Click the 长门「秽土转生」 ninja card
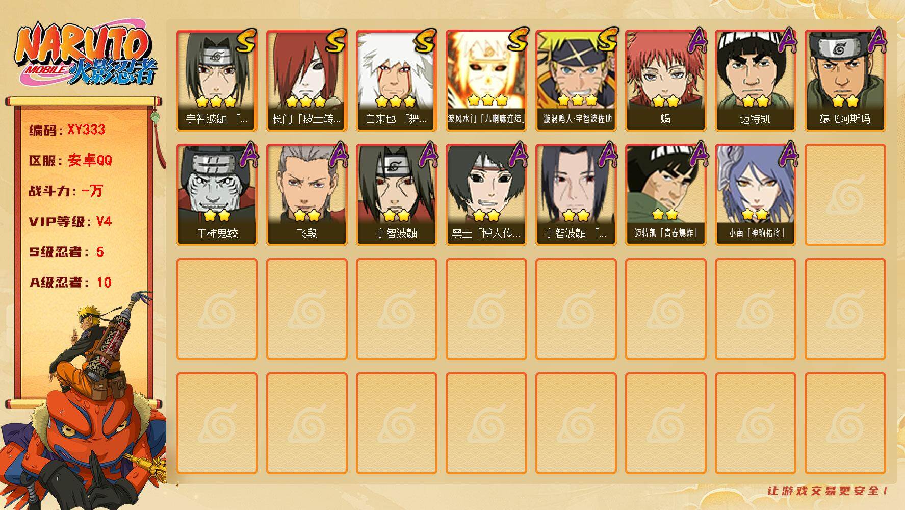905x510 pixels. click(x=306, y=80)
